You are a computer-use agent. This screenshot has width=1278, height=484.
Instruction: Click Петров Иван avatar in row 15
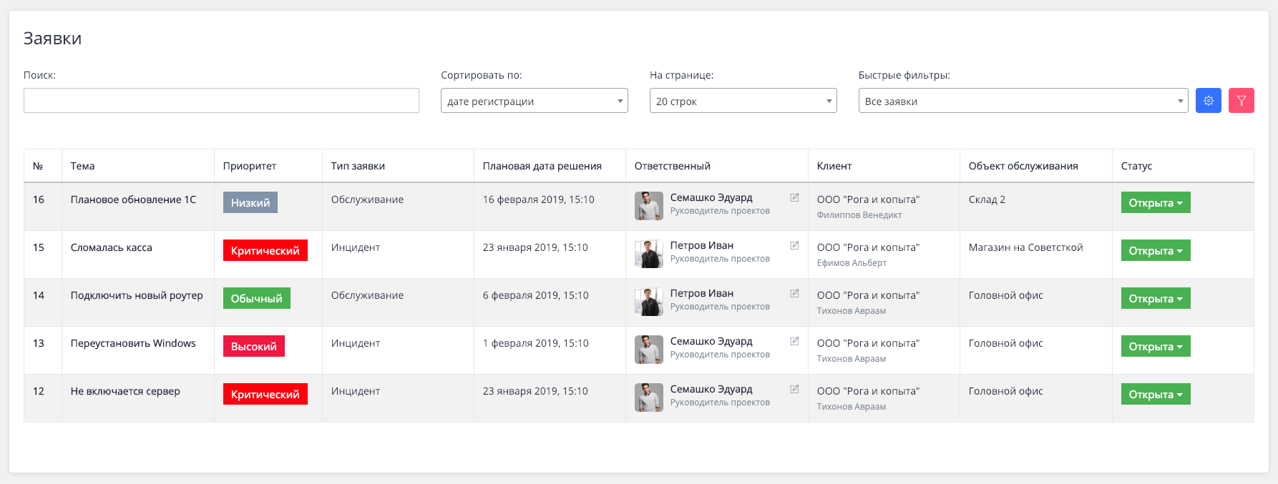tap(648, 254)
